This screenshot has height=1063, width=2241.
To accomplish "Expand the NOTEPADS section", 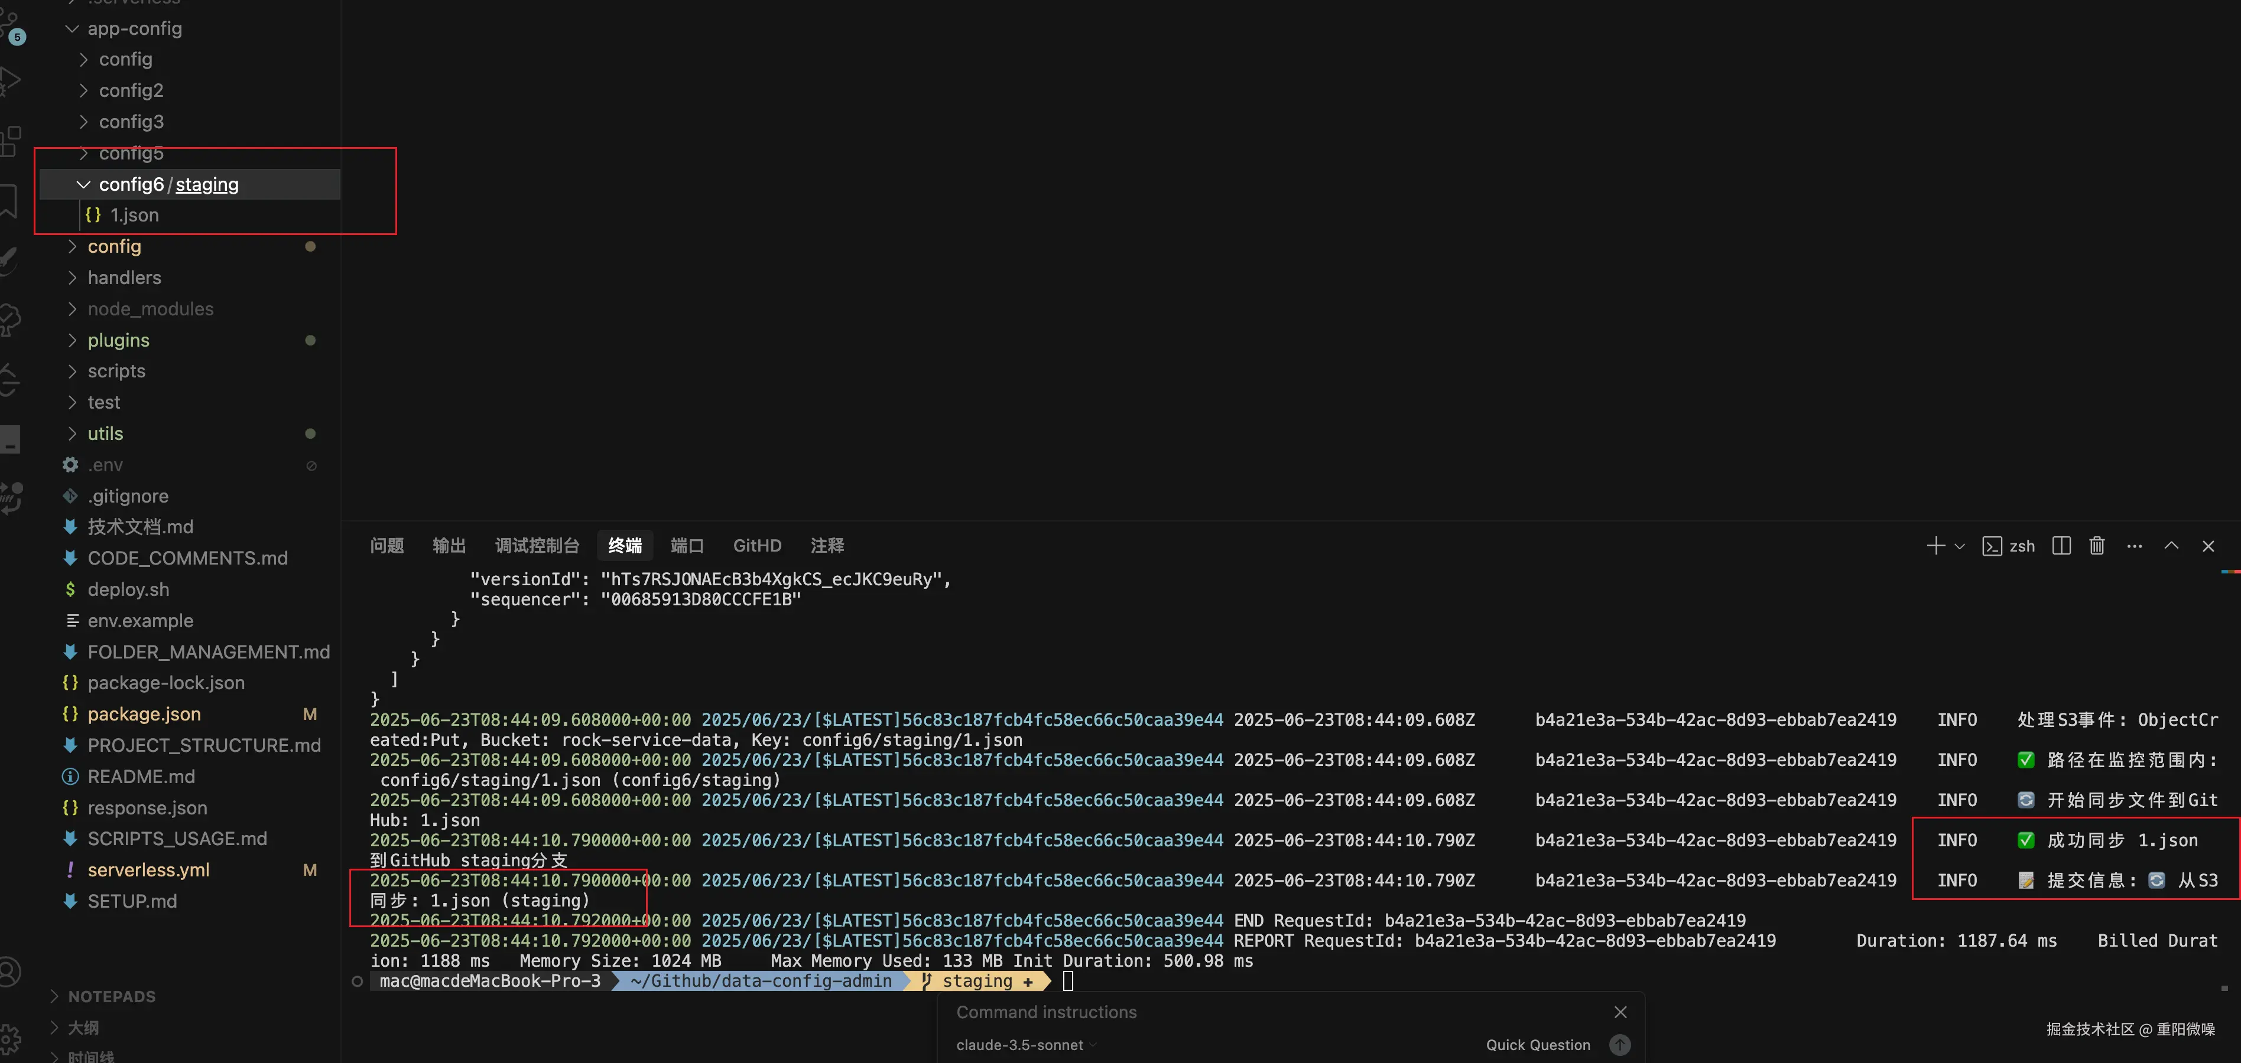I will (x=111, y=996).
